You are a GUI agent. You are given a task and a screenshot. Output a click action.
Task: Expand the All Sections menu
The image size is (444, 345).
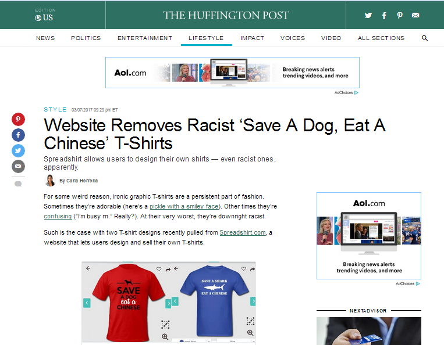(381, 38)
